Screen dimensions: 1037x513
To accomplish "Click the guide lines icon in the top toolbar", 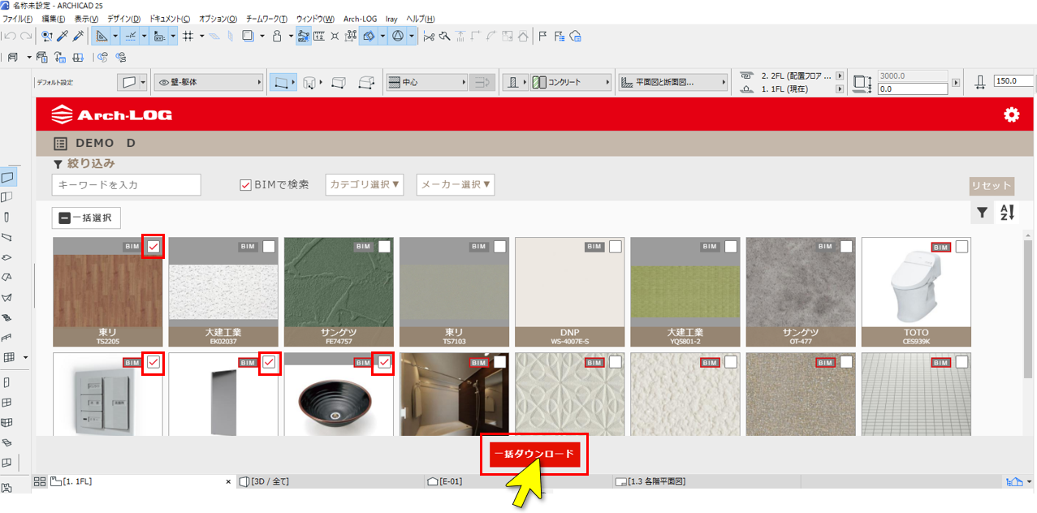I will pyautogui.click(x=131, y=36).
